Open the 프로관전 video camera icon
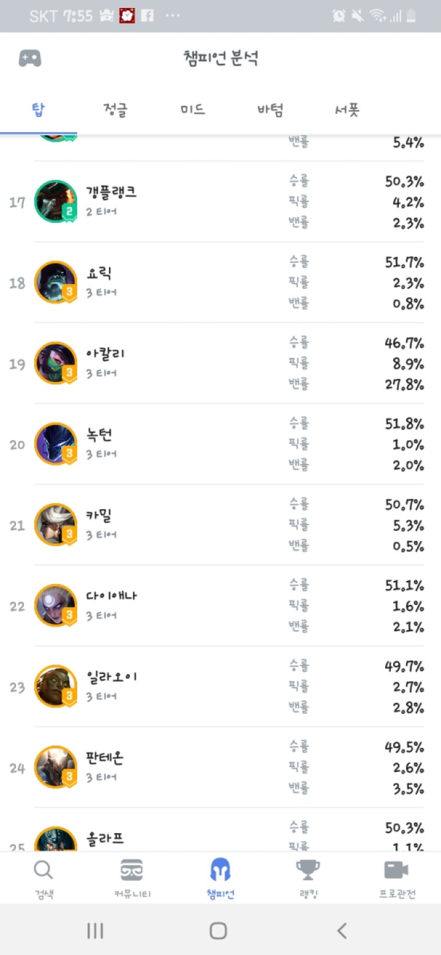The height and width of the screenshot is (955, 441). point(396,870)
